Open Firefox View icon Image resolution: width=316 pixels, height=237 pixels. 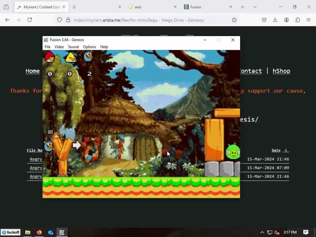[x=6, y=7]
